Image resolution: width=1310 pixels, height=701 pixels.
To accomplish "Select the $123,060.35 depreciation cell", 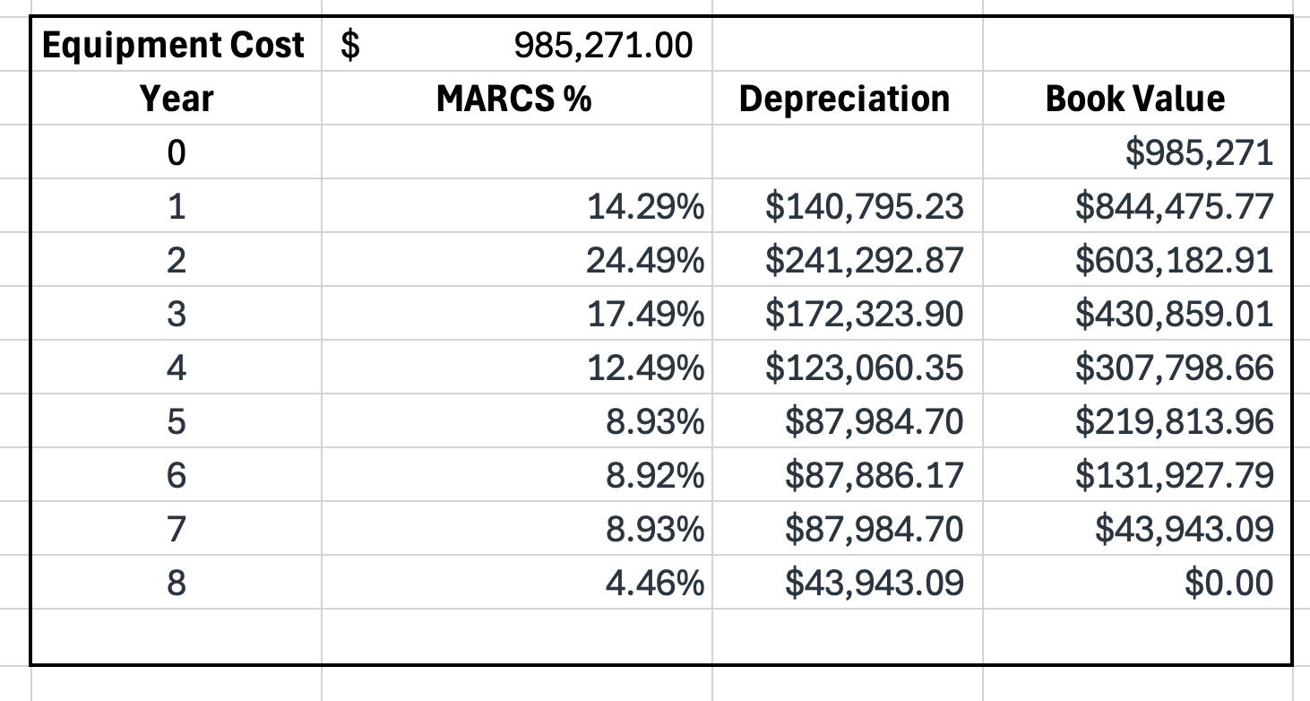I will click(x=865, y=368).
